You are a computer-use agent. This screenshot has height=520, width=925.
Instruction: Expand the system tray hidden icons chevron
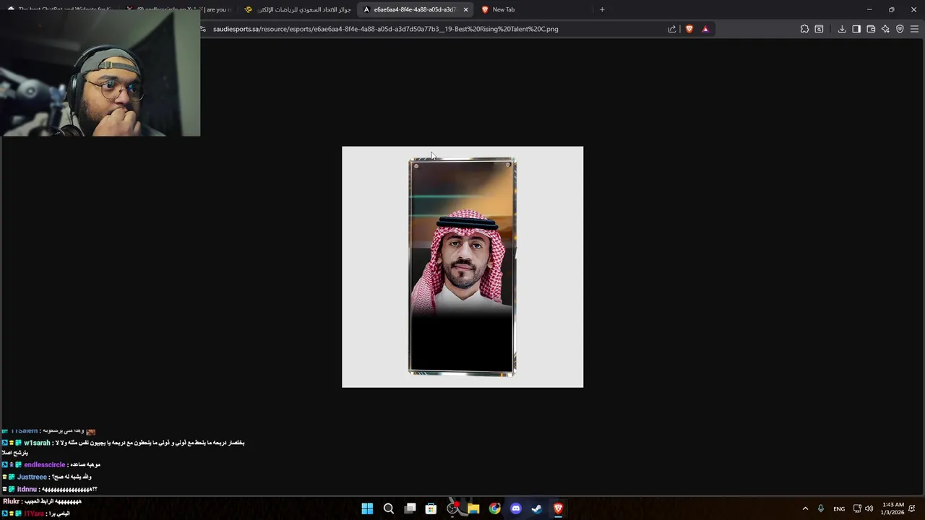[x=805, y=508]
